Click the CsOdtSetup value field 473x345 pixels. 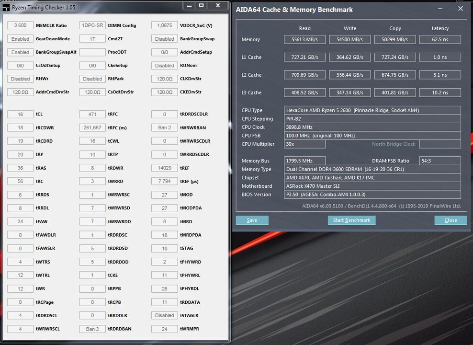[20, 66]
